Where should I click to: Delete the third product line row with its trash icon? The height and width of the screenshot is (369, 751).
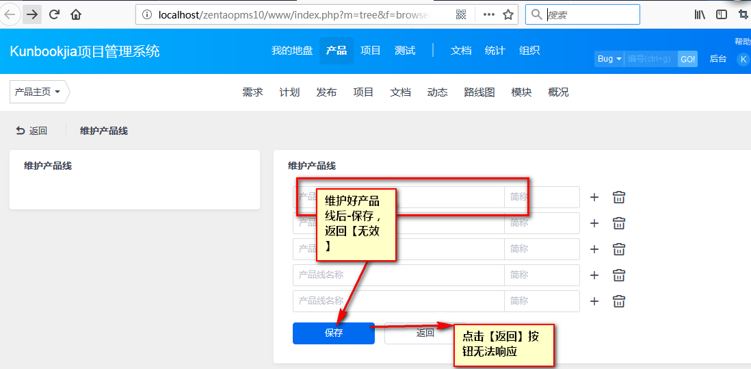[x=619, y=249]
